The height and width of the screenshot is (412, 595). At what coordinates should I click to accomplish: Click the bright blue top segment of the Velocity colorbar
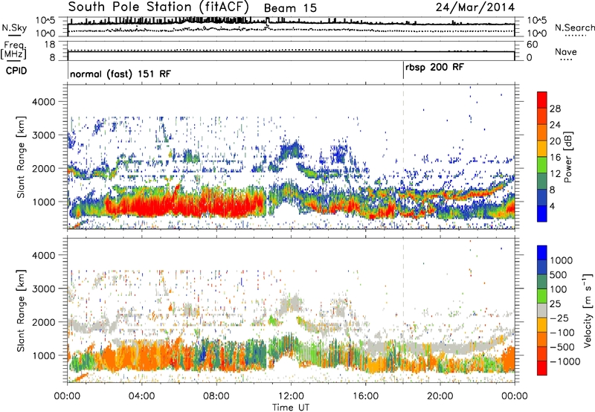click(542, 253)
